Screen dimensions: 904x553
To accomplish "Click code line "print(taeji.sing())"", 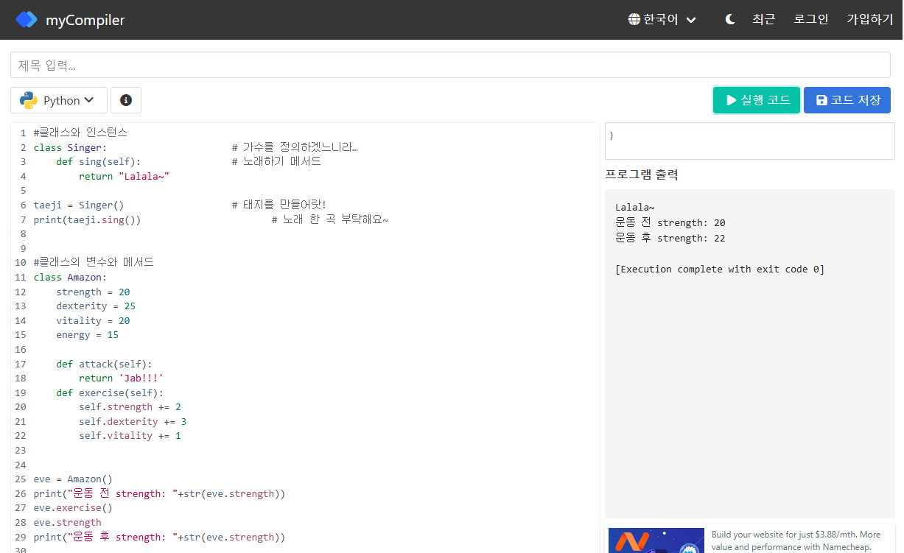I will [87, 219].
